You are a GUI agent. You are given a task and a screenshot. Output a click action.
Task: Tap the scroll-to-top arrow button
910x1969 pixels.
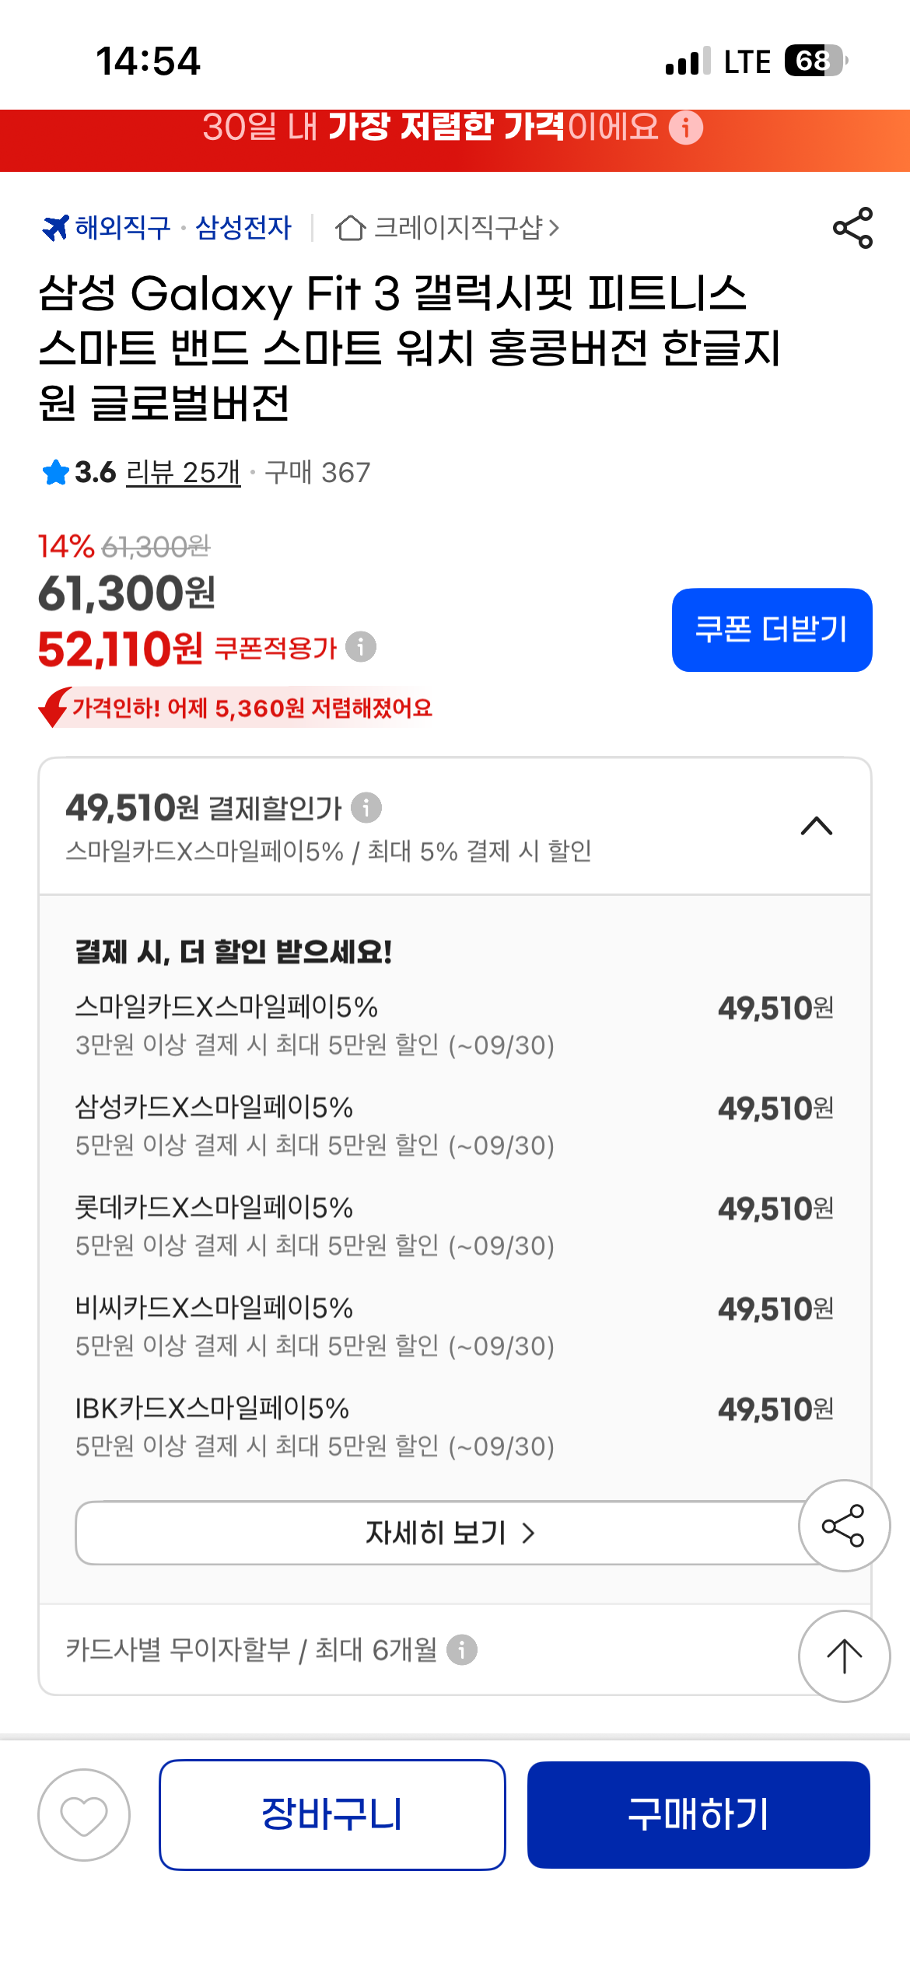(x=844, y=1656)
